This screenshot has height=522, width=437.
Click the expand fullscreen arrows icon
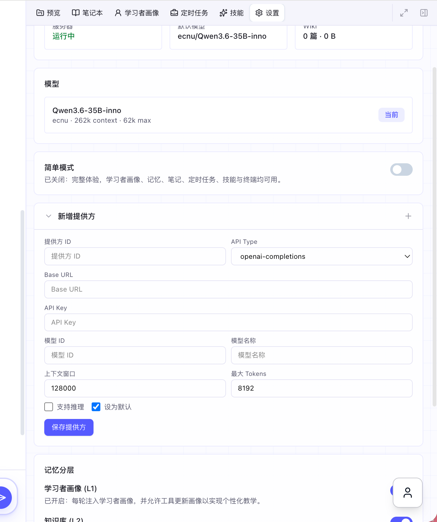click(x=404, y=13)
